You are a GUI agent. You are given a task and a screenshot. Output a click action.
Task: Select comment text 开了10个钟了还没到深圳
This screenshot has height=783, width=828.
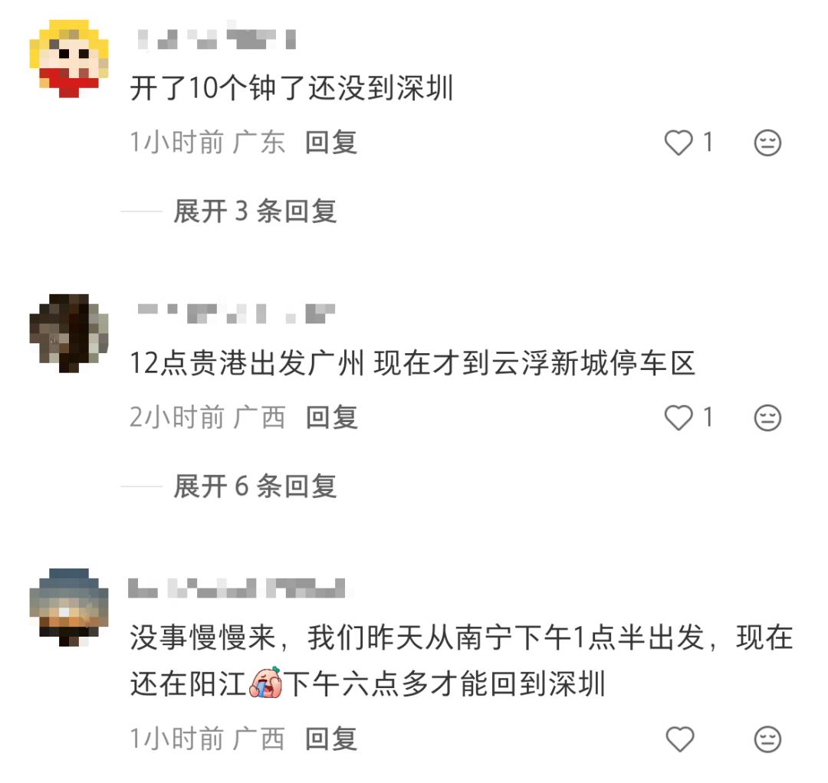(292, 87)
